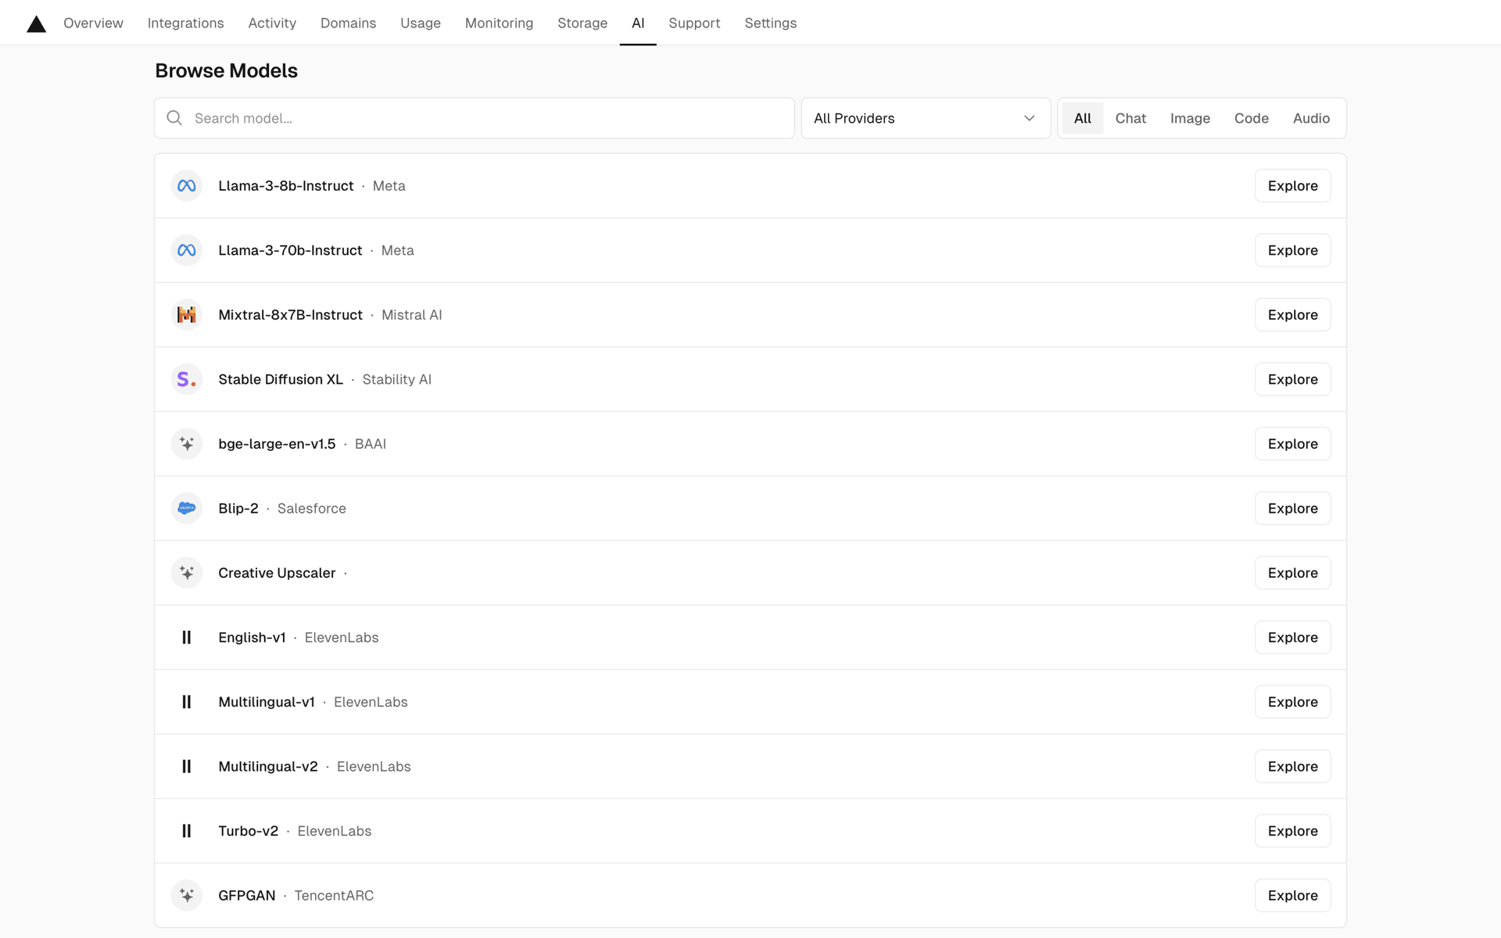Go to the Settings tab
Viewport: 1501px width, 938px height.
pos(770,23)
